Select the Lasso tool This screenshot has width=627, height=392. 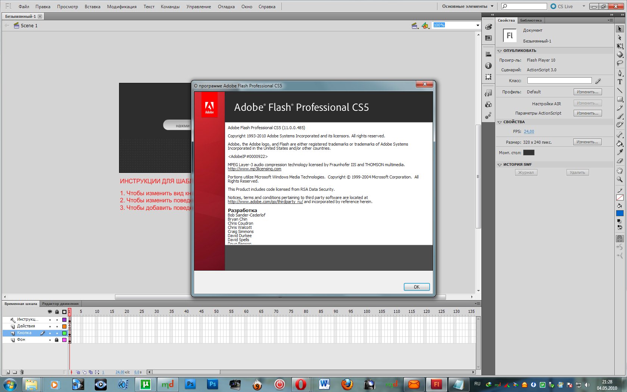coord(620,63)
